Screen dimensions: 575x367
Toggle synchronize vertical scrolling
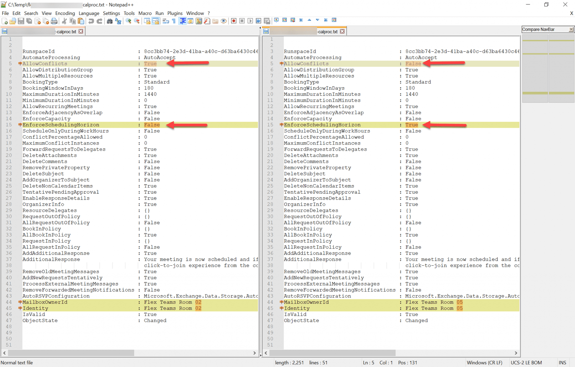click(147, 21)
